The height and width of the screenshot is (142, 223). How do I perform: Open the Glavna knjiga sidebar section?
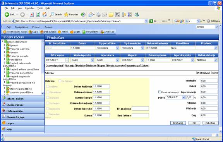click(23, 117)
